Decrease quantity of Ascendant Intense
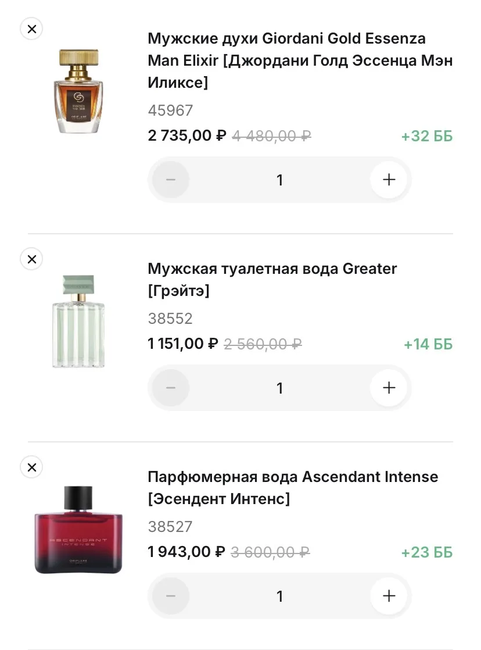 pos(171,596)
